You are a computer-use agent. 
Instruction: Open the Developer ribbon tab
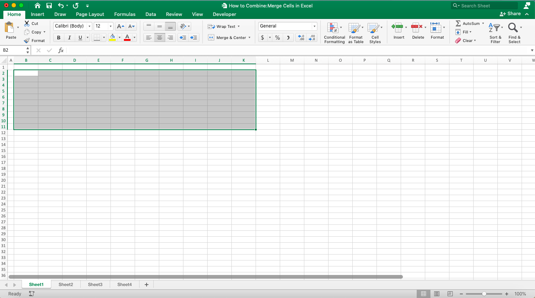tap(224, 14)
